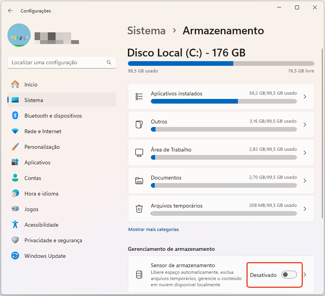Screen dimensions: 325x296
Task: Click the Aplicativos sidebar icon
Action: pyautogui.click(x=14, y=162)
